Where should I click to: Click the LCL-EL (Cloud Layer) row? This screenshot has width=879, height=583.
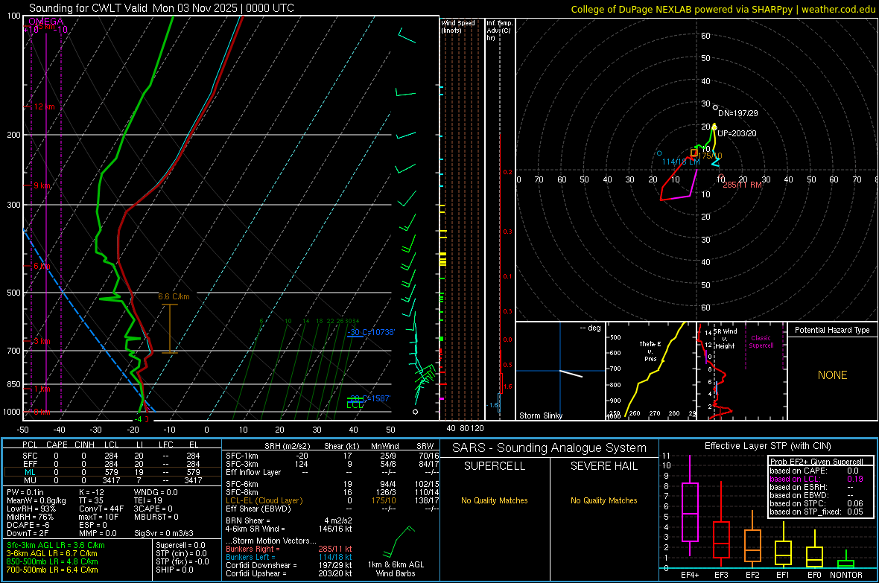coord(332,500)
